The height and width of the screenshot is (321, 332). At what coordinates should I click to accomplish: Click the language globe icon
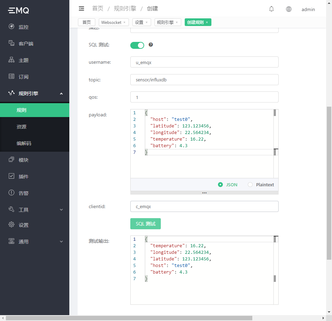[289, 9]
